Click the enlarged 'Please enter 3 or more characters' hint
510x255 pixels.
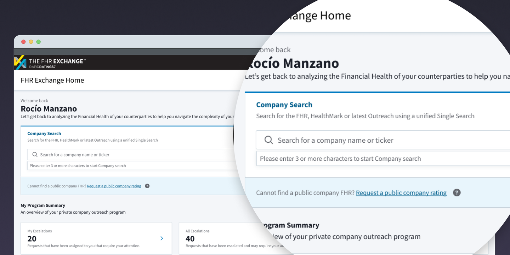340,159
